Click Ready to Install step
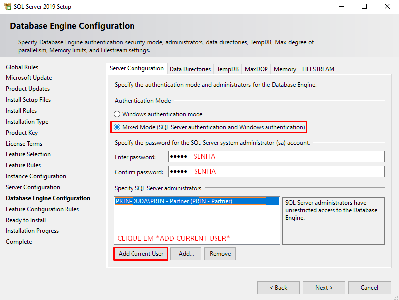This screenshot has width=399, height=300. point(26,220)
